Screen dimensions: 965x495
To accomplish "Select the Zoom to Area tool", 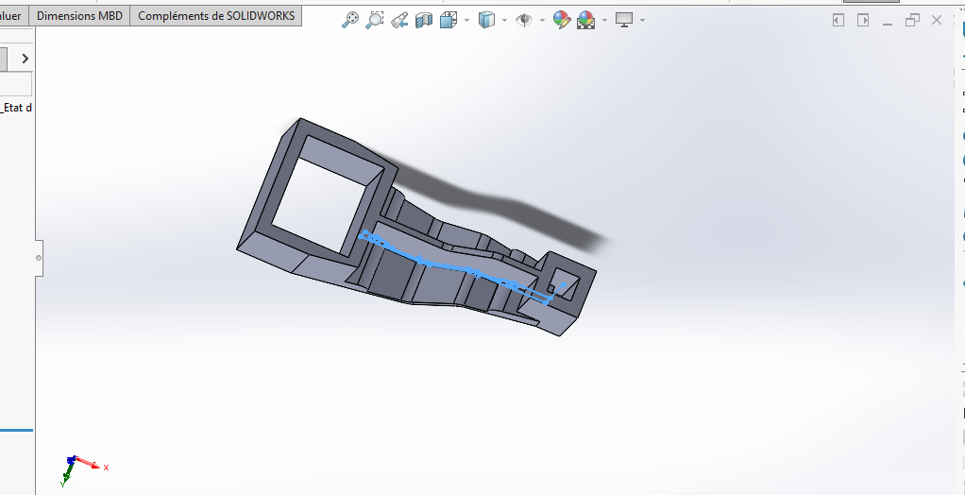I will point(375,20).
